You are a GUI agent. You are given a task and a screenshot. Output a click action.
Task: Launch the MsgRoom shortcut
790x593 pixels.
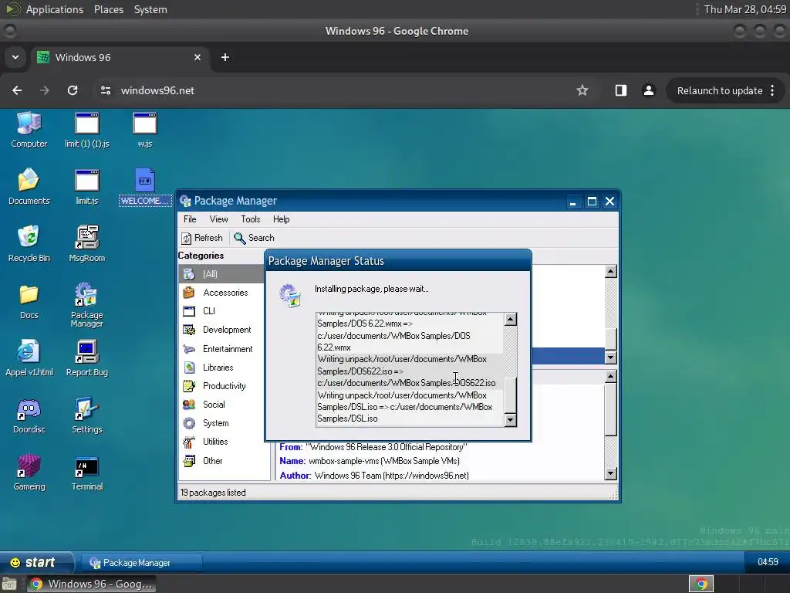86,243
